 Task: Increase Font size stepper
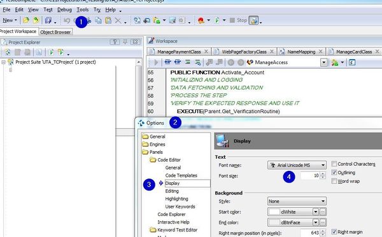click(x=323, y=174)
